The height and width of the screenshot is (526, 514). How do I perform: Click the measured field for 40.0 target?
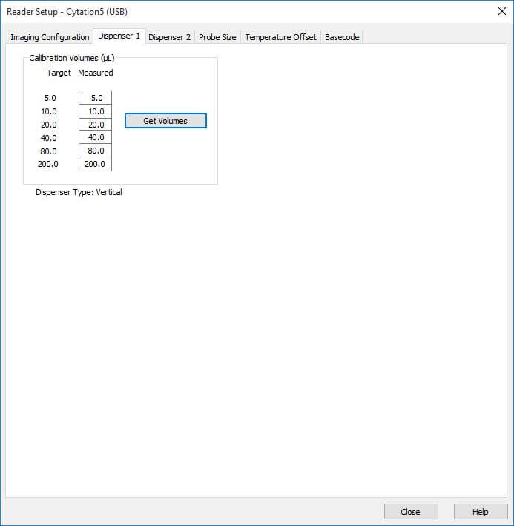click(96, 137)
